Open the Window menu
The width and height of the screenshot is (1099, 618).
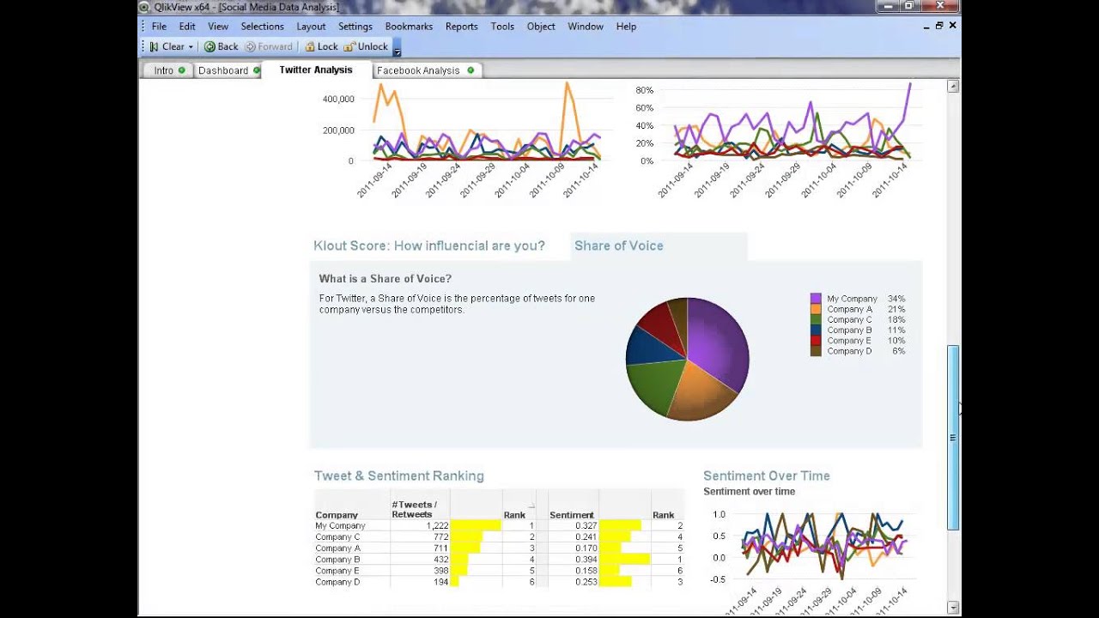point(586,27)
